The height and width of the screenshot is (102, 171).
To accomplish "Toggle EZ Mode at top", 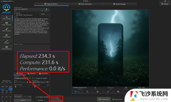I will click(x=85, y=1).
